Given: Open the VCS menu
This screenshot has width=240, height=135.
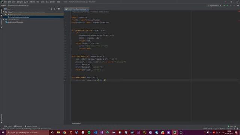Looking at the screenshot, I should 47,2.
